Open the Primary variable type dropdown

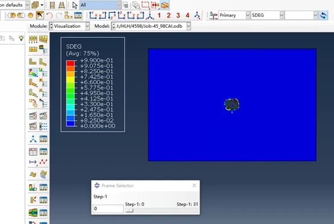235,15
